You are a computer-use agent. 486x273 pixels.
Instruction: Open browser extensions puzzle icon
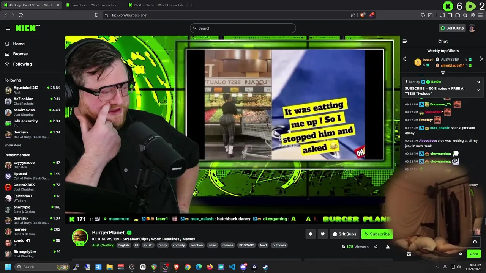[423, 15]
